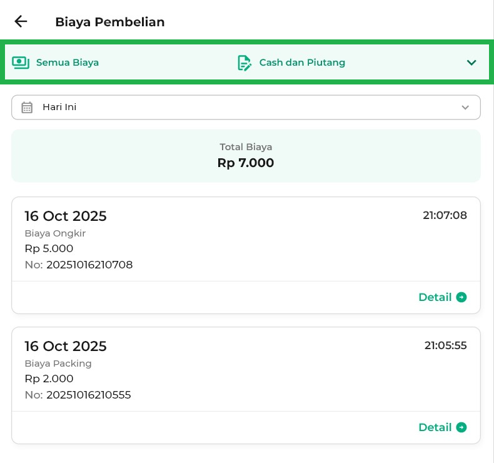Tap the back arrow icon

click(x=21, y=22)
